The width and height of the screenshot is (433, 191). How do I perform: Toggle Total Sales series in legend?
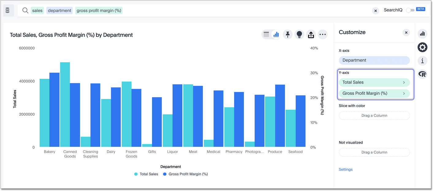point(146,174)
